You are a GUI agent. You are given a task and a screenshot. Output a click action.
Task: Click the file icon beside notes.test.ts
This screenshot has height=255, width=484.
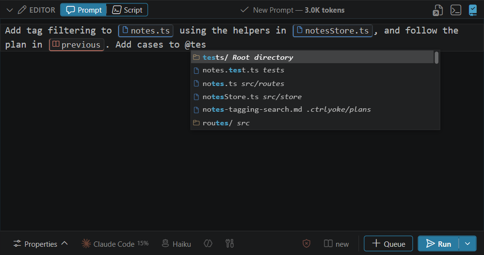click(x=196, y=70)
